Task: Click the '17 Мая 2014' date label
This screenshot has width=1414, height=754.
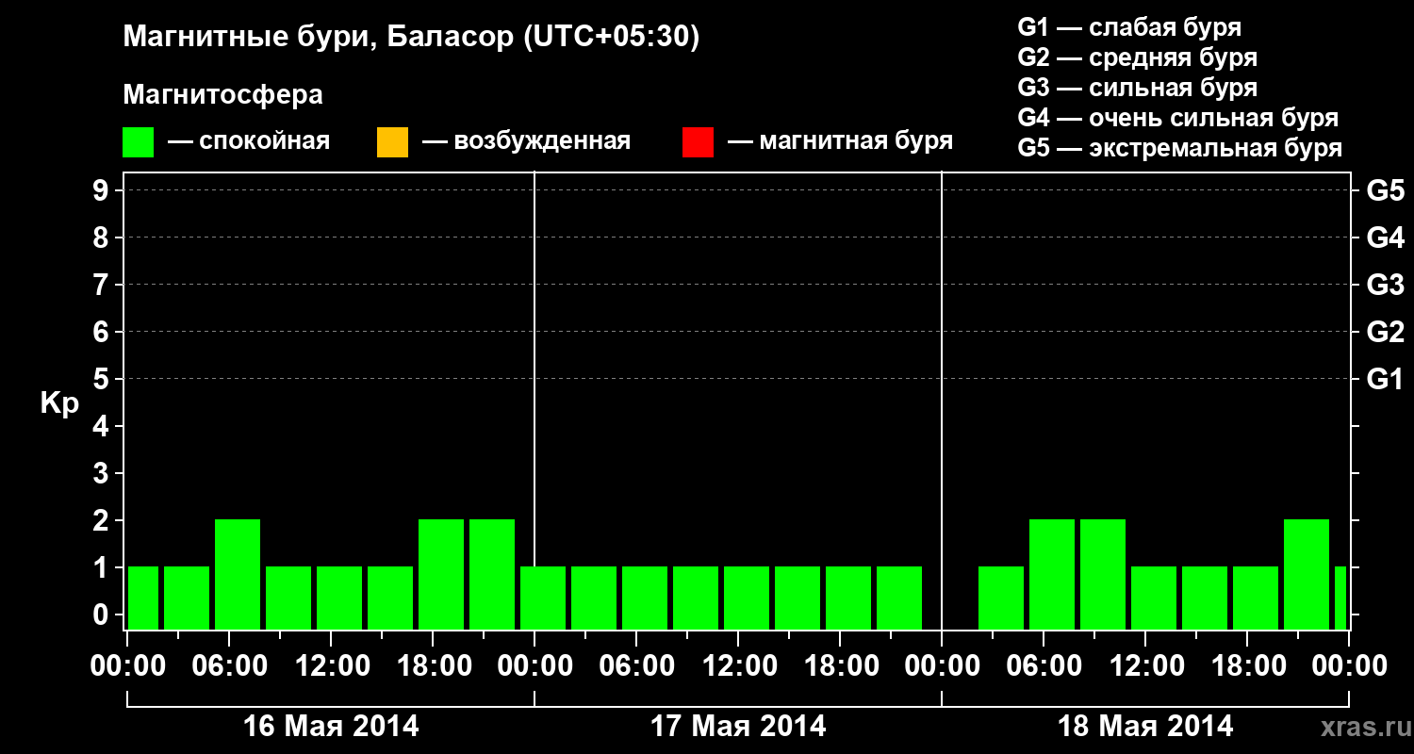Action: click(x=738, y=727)
